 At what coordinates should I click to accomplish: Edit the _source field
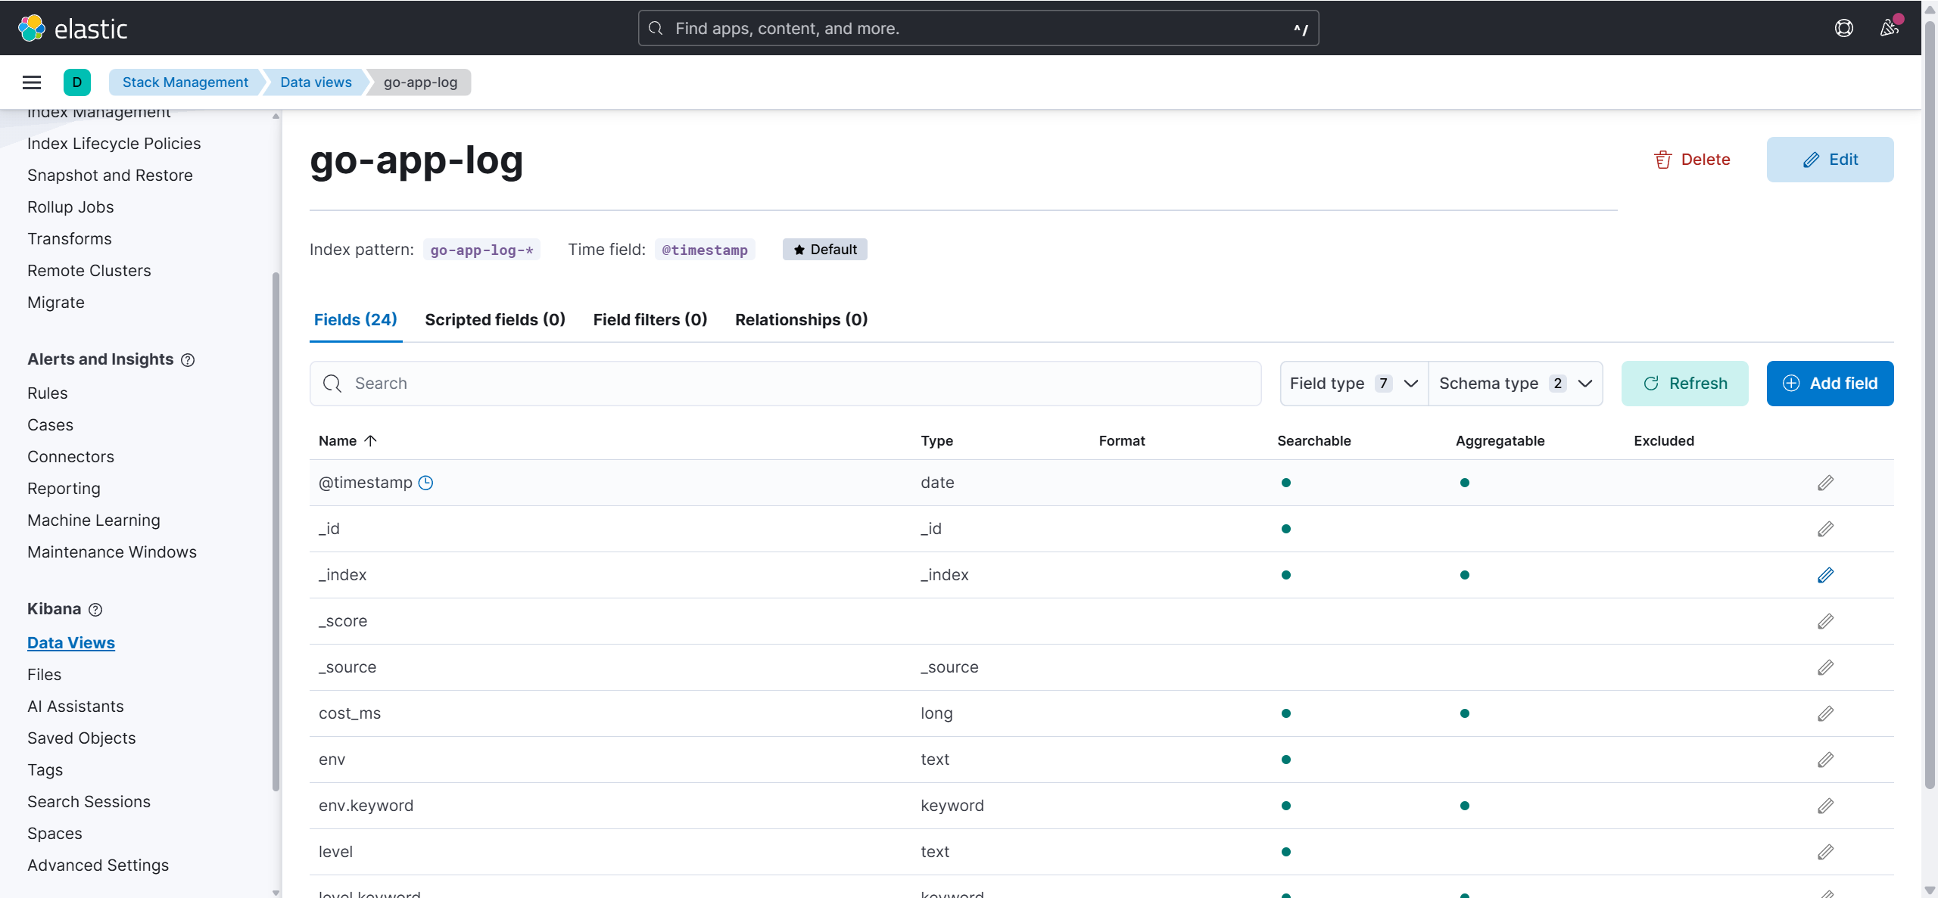(1825, 667)
